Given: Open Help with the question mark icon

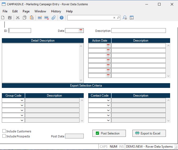Looking at the screenshot, I should [61, 18].
